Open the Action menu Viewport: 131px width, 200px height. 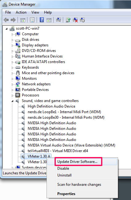[x=21, y=12]
